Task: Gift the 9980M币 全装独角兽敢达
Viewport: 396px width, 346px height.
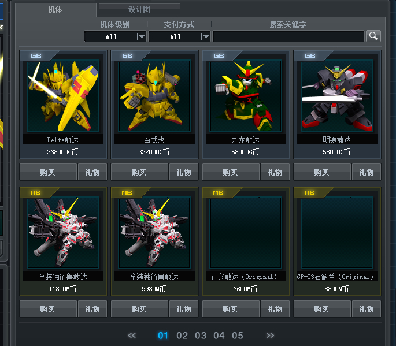Action: (x=184, y=308)
